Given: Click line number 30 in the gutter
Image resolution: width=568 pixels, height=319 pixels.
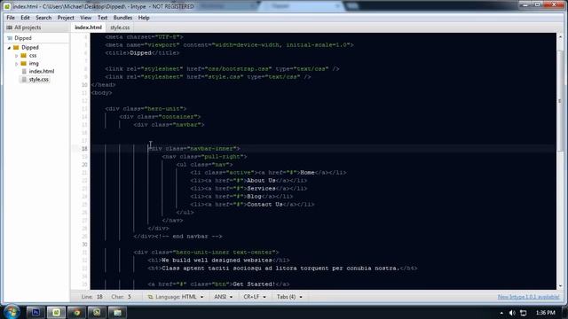Looking at the screenshot, I should click(x=84, y=245).
